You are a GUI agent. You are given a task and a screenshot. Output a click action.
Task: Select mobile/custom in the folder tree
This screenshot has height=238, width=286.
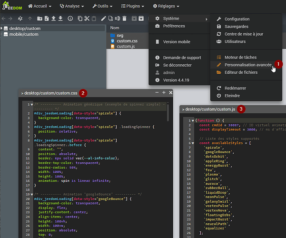pos(24,34)
